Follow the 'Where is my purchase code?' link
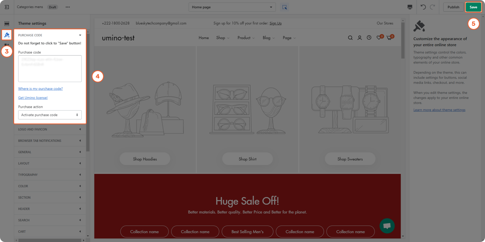 point(40,89)
